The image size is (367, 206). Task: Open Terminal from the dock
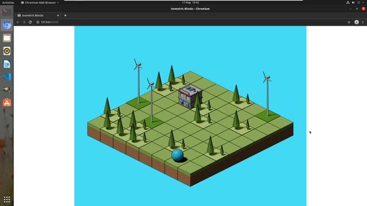(x=6, y=12)
